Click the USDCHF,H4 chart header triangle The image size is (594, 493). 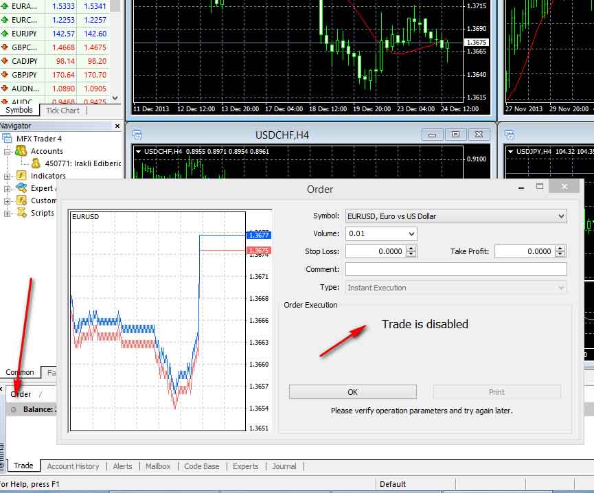coord(138,152)
